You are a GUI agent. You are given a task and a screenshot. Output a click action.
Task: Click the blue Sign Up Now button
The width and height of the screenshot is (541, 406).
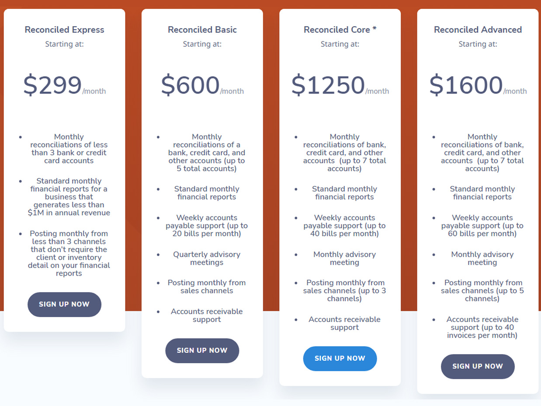(x=340, y=358)
